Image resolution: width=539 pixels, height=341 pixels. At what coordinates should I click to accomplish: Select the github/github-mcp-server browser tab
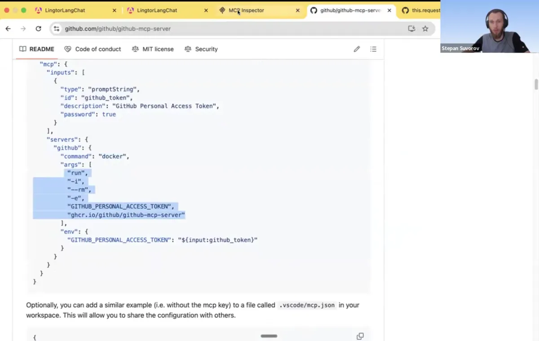click(x=351, y=10)
